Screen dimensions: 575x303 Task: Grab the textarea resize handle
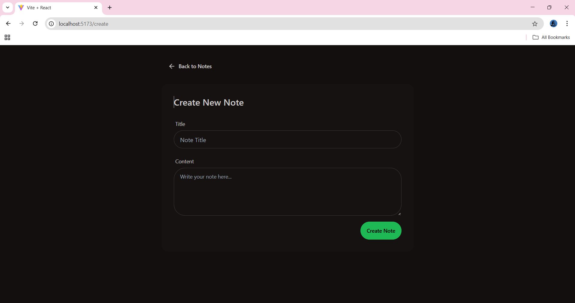point(399,214)
